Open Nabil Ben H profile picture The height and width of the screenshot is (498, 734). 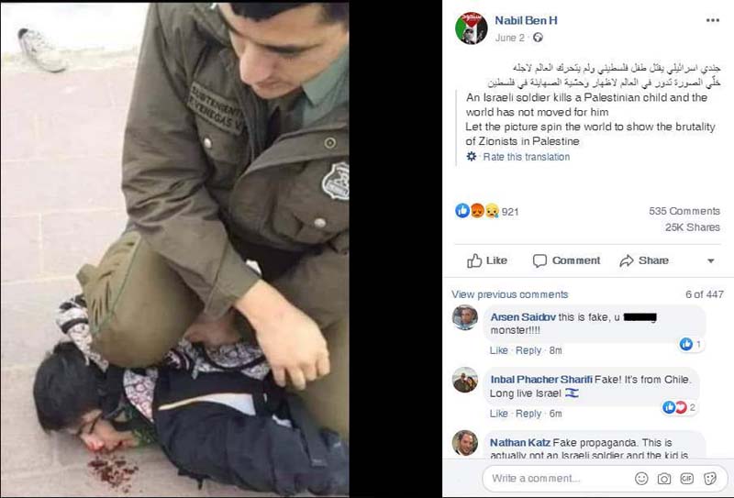pyautogui.click(x=471, y=28)
